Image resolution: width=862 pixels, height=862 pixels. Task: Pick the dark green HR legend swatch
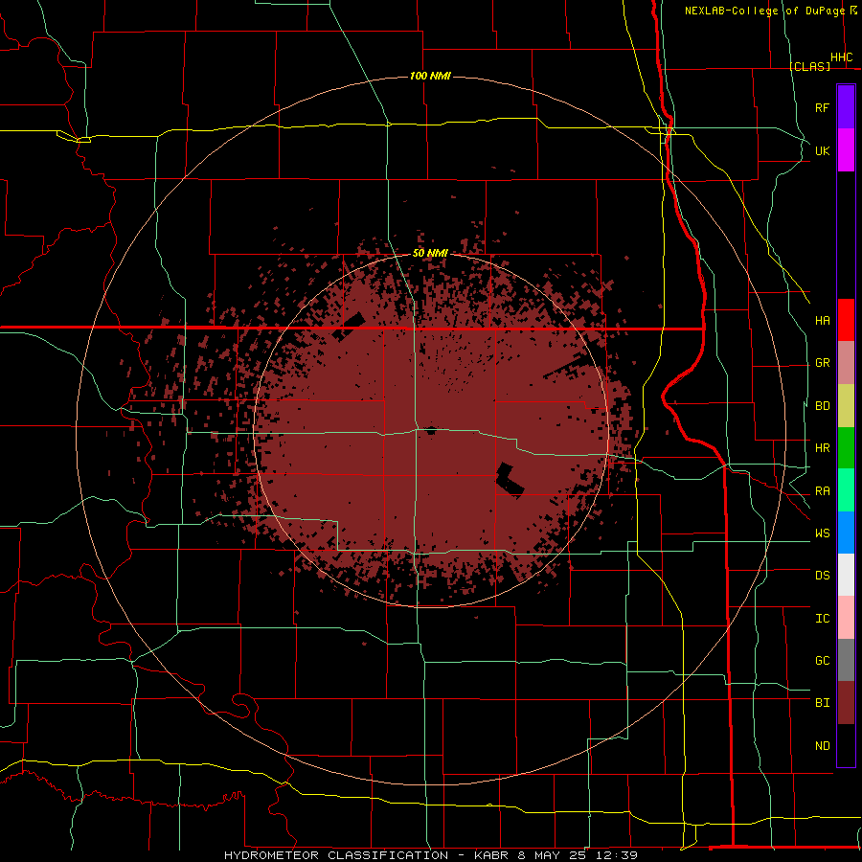[x=846, y=448]
